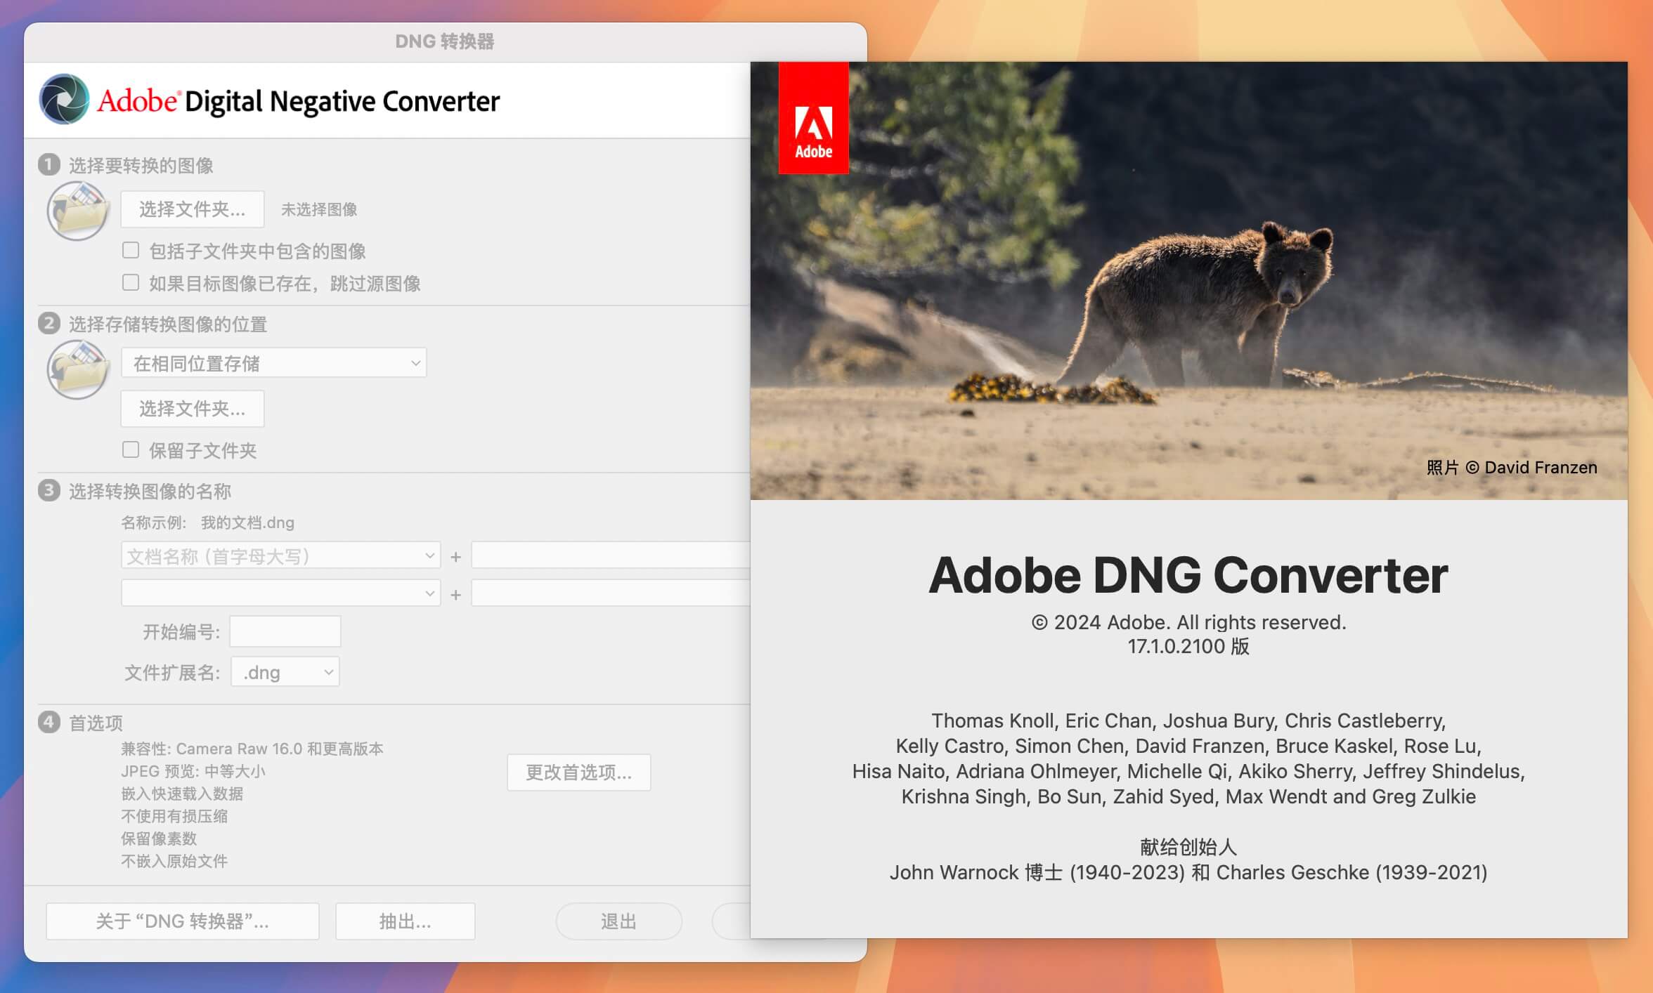Screen dimensions: 1653x993
Task: Click the source folder icon in step 1
Action: click(78, 210)
